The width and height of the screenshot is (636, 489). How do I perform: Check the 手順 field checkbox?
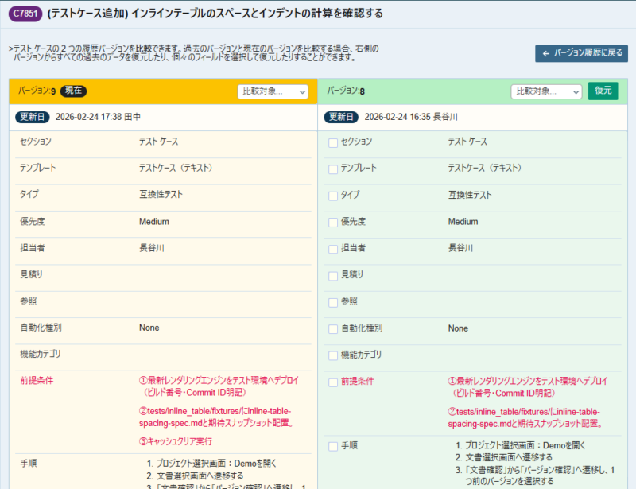tap(332, 445)
